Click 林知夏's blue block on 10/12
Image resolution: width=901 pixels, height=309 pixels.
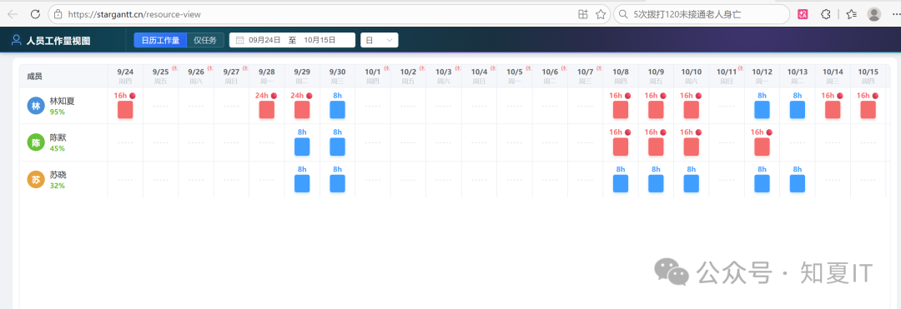[x=762, y=109]
